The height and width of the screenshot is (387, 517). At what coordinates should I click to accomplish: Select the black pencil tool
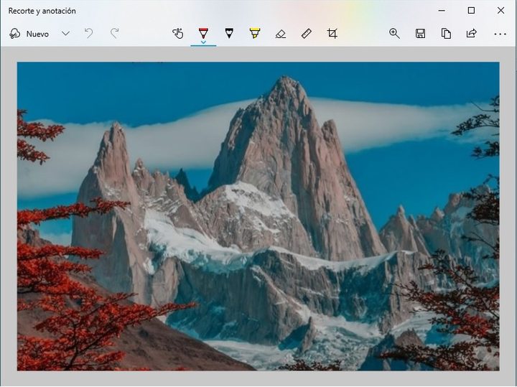pos(229,33)
